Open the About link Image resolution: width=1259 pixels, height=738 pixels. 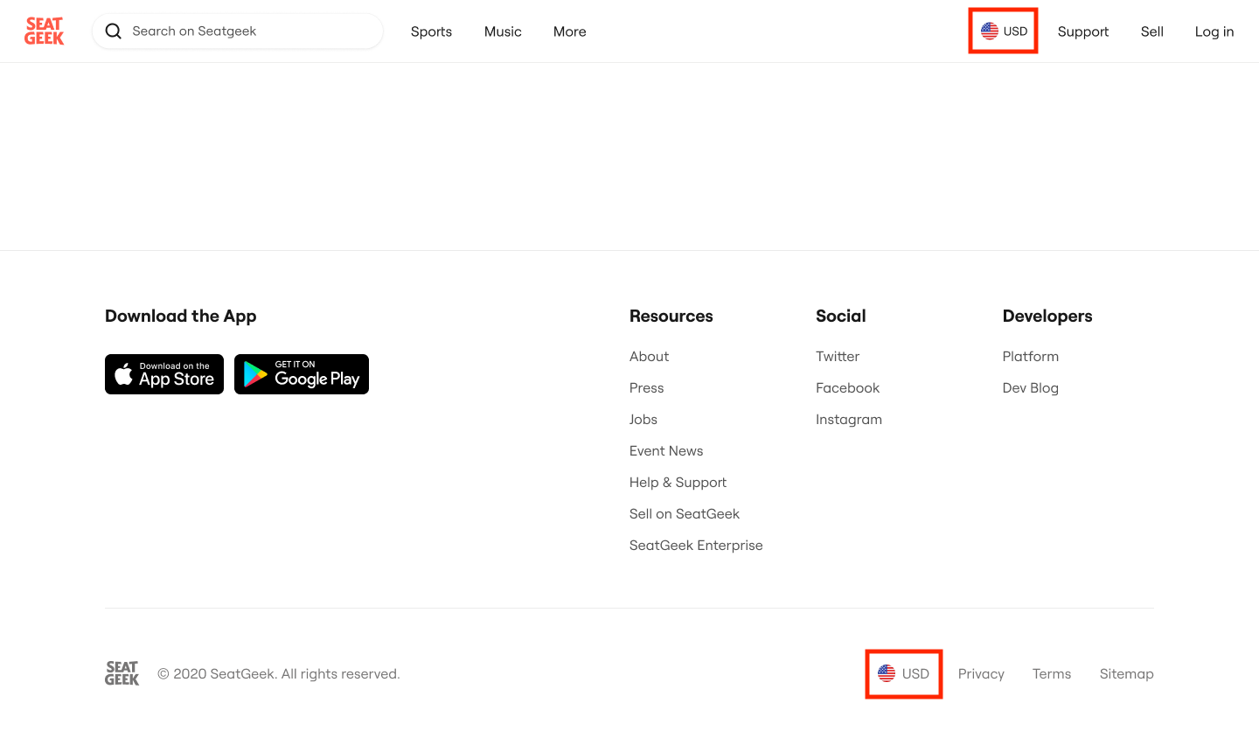tap(649, 357)
